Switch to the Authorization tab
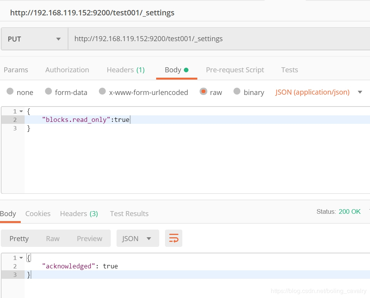 [67, 70]
